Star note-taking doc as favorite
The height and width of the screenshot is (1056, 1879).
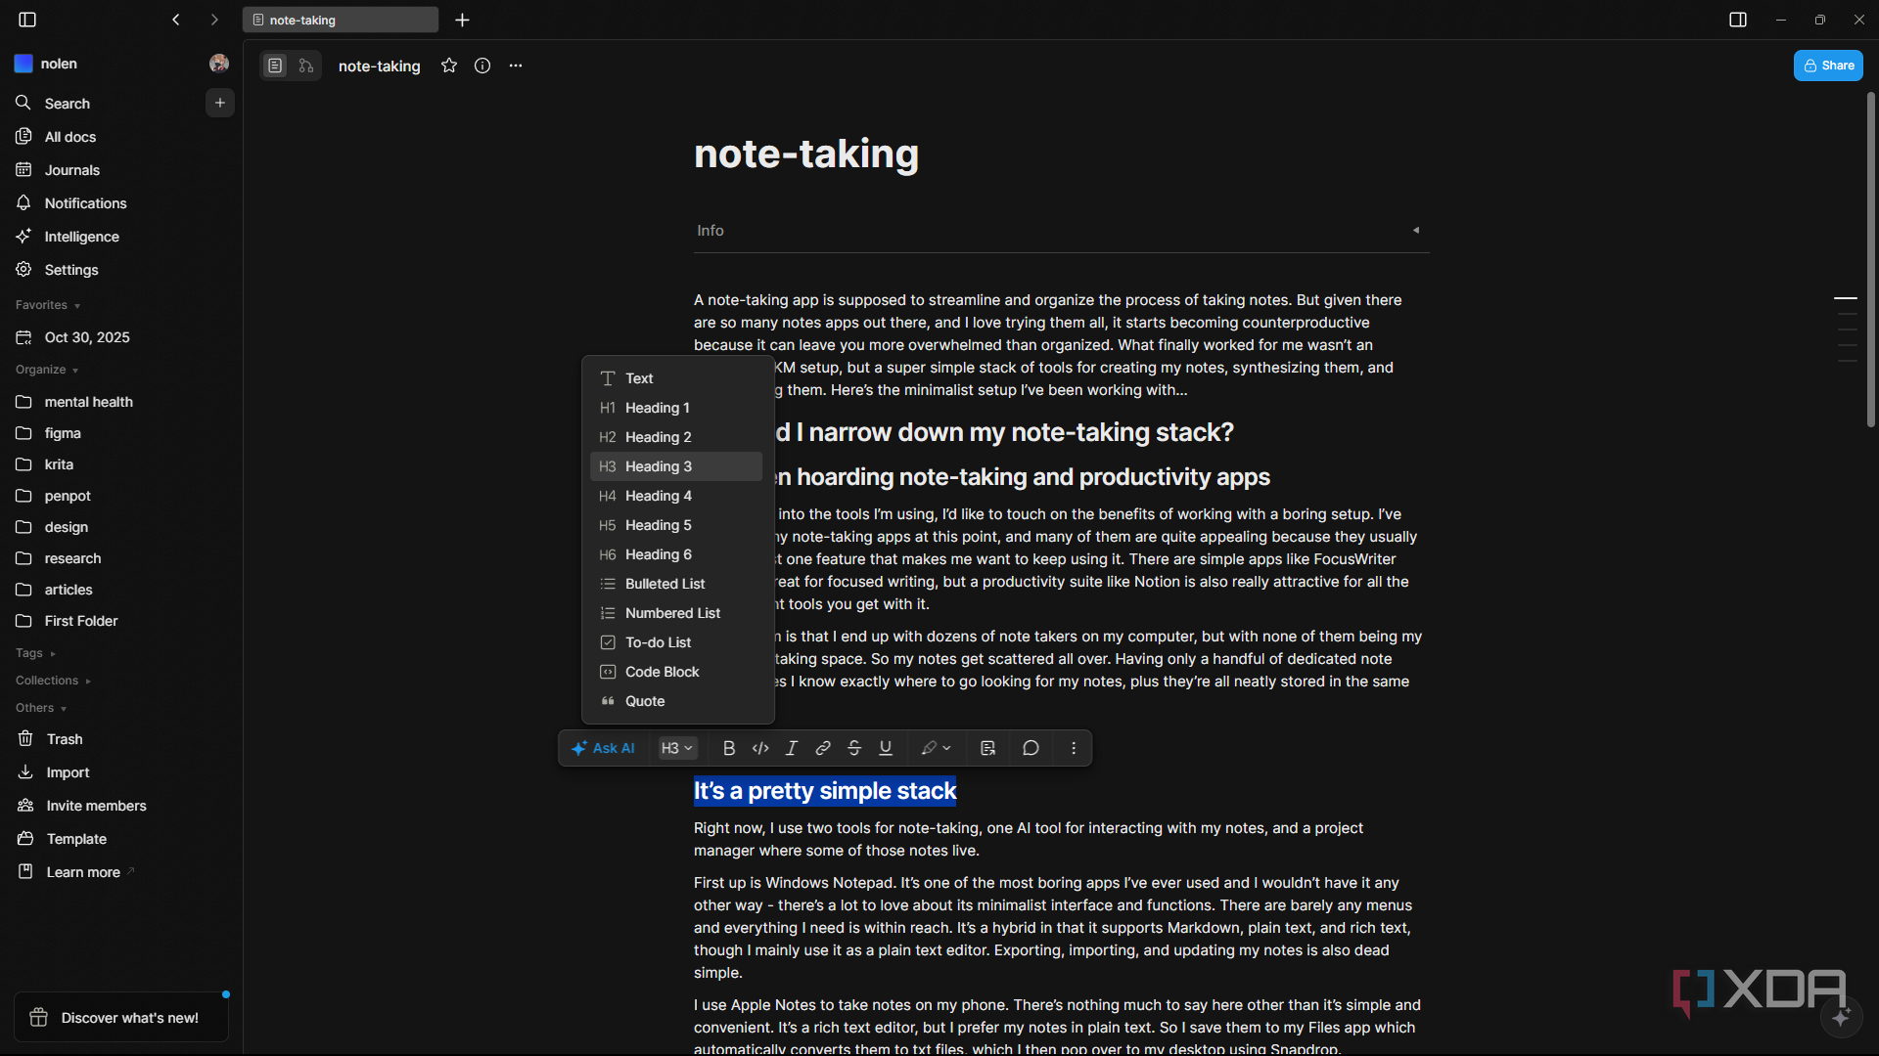(x=449, y=66)
